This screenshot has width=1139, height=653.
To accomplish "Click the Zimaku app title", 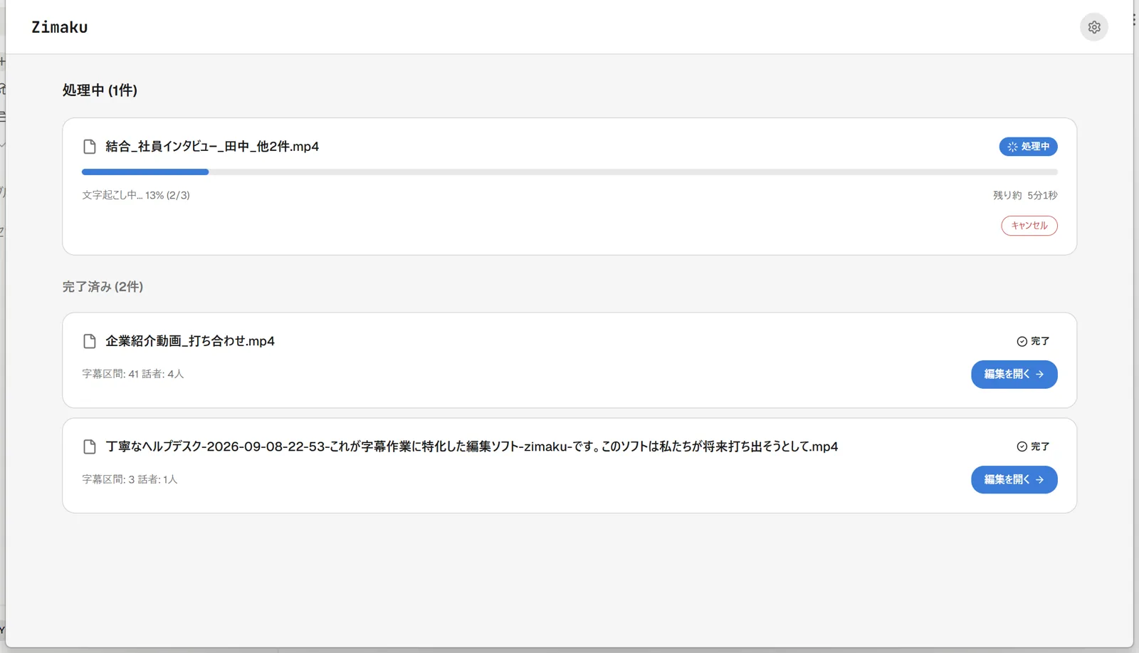I will 60,27.
